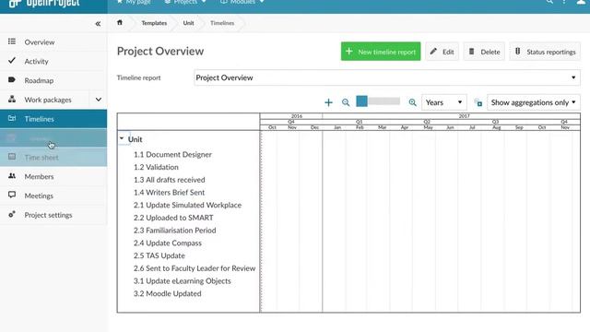Click the Timelines breadcrumb

point(222,23)
